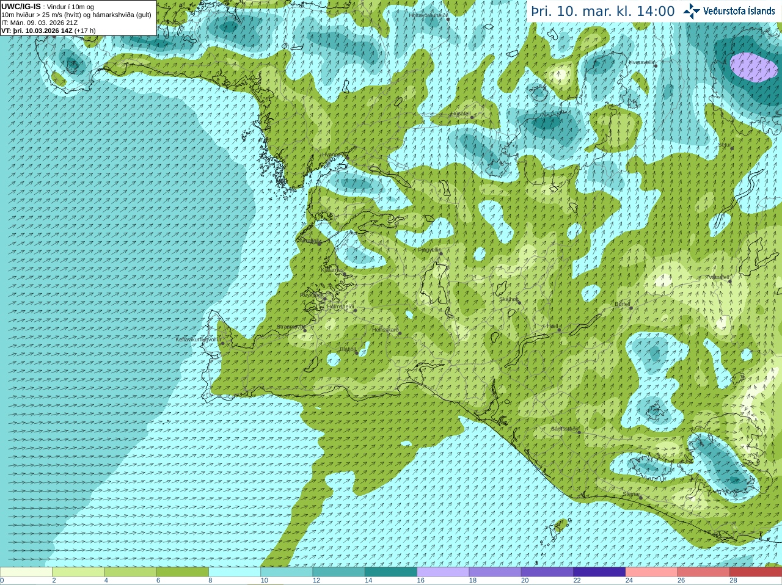Image resolution: width=782 pixels, height=585 pixels.
Task: Click the 14–16 m/s dark teal legend swatch
Action: tap(391, 572)
